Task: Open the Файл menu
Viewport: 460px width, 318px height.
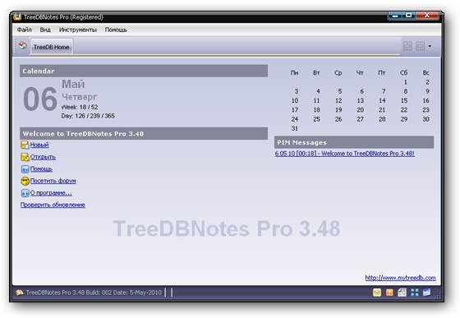Action: (24, 30)
